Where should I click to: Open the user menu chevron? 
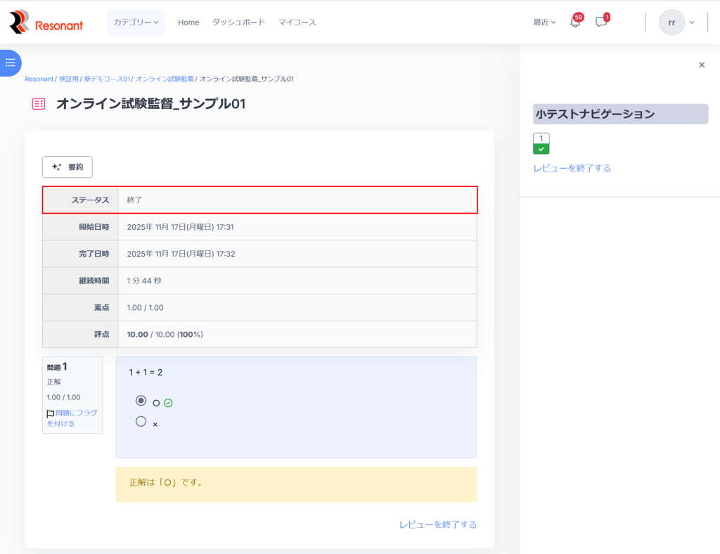point(692,22)
